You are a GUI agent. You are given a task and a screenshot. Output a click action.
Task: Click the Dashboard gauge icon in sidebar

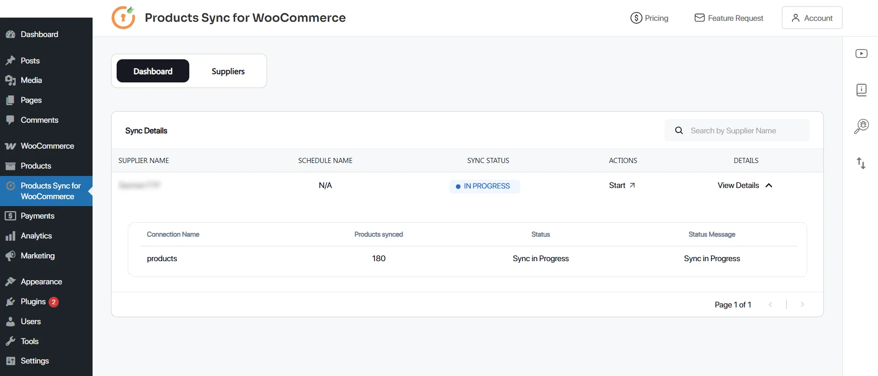coord(10,34)
